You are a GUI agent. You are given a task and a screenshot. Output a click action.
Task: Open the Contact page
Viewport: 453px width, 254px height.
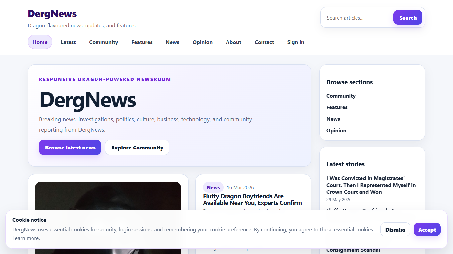click(x=264, y=42)
